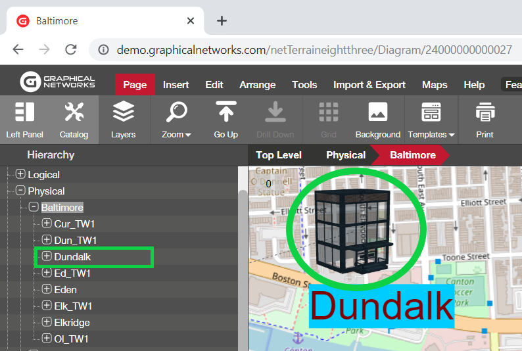
Task: Click the Go Up arrow icon
Action: tap(225, 113)
